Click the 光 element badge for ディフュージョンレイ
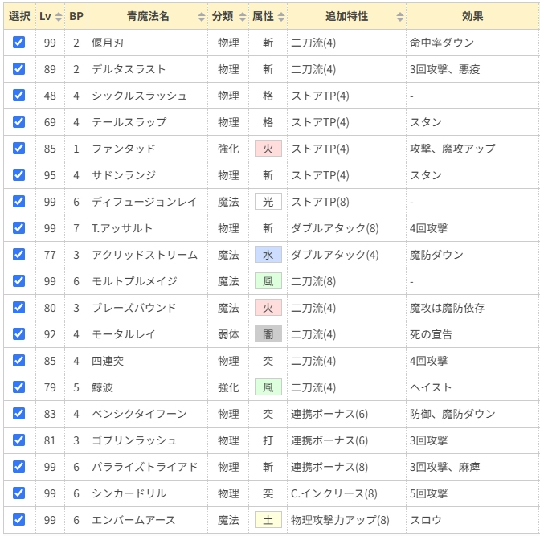This screenshot has width=540, height=536. (x=268, y=202)
